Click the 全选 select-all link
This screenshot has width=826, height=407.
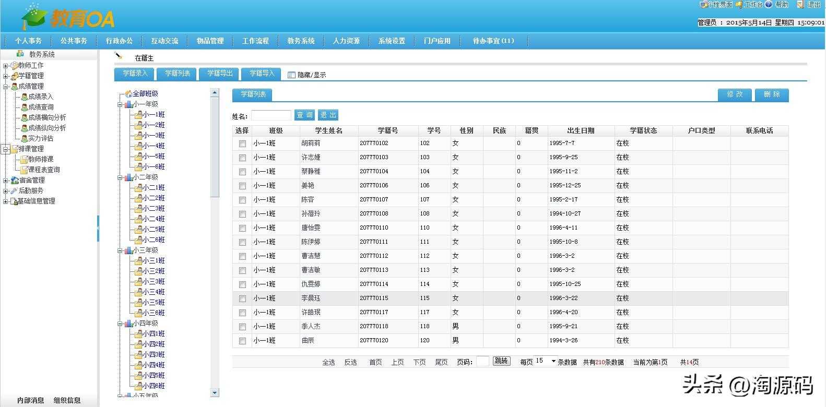pyautogui.click(x=328, y=362)
